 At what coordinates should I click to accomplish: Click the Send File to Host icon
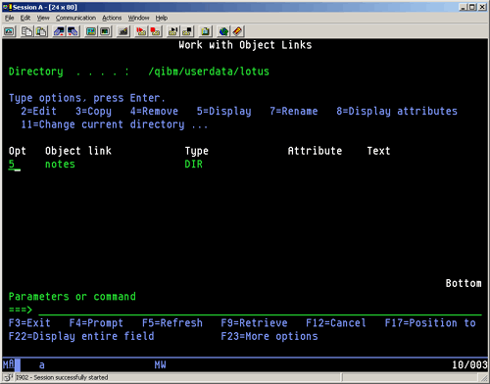pos(59,31)
